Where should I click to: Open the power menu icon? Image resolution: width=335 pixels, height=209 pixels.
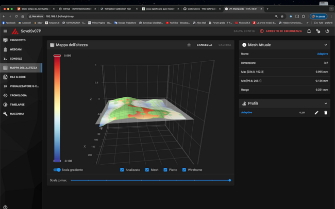327,31
